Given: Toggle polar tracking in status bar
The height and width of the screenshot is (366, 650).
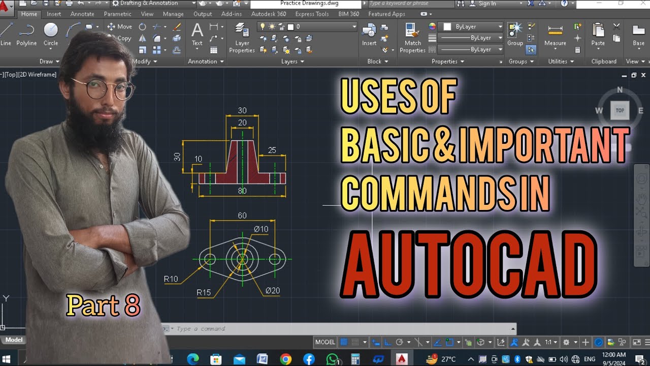Looking at the screenshot, I should click(399, 342).
